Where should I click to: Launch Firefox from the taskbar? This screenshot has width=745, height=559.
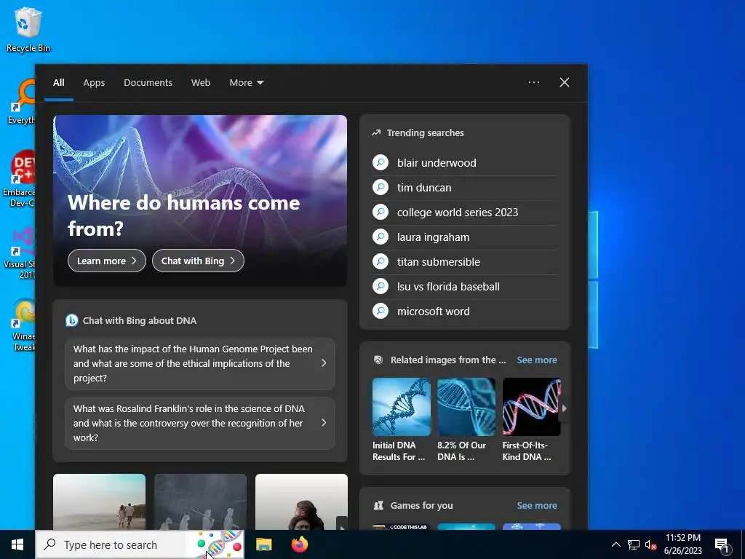[299, 544]
